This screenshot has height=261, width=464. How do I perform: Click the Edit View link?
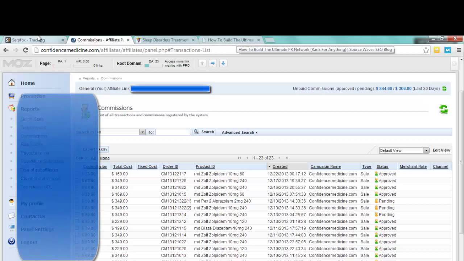[x=442, y=150]
